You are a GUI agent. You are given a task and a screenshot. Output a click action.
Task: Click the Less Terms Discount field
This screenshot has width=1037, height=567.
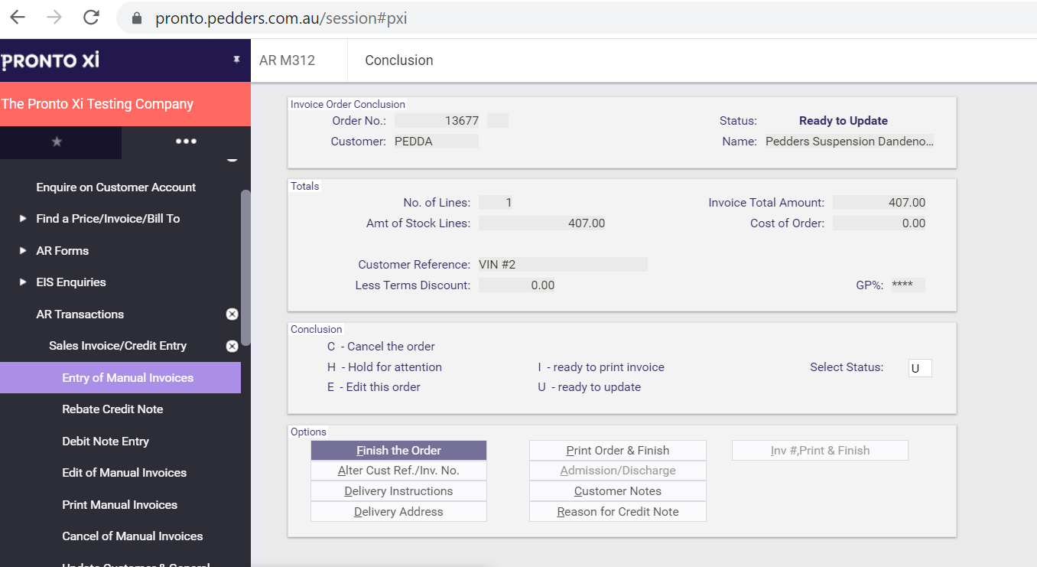pos(517,285)
